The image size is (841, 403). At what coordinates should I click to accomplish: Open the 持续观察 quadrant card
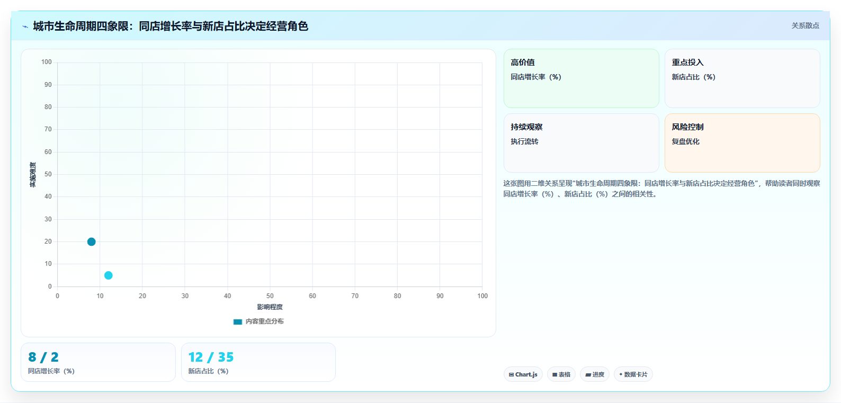tap(581, 143)
